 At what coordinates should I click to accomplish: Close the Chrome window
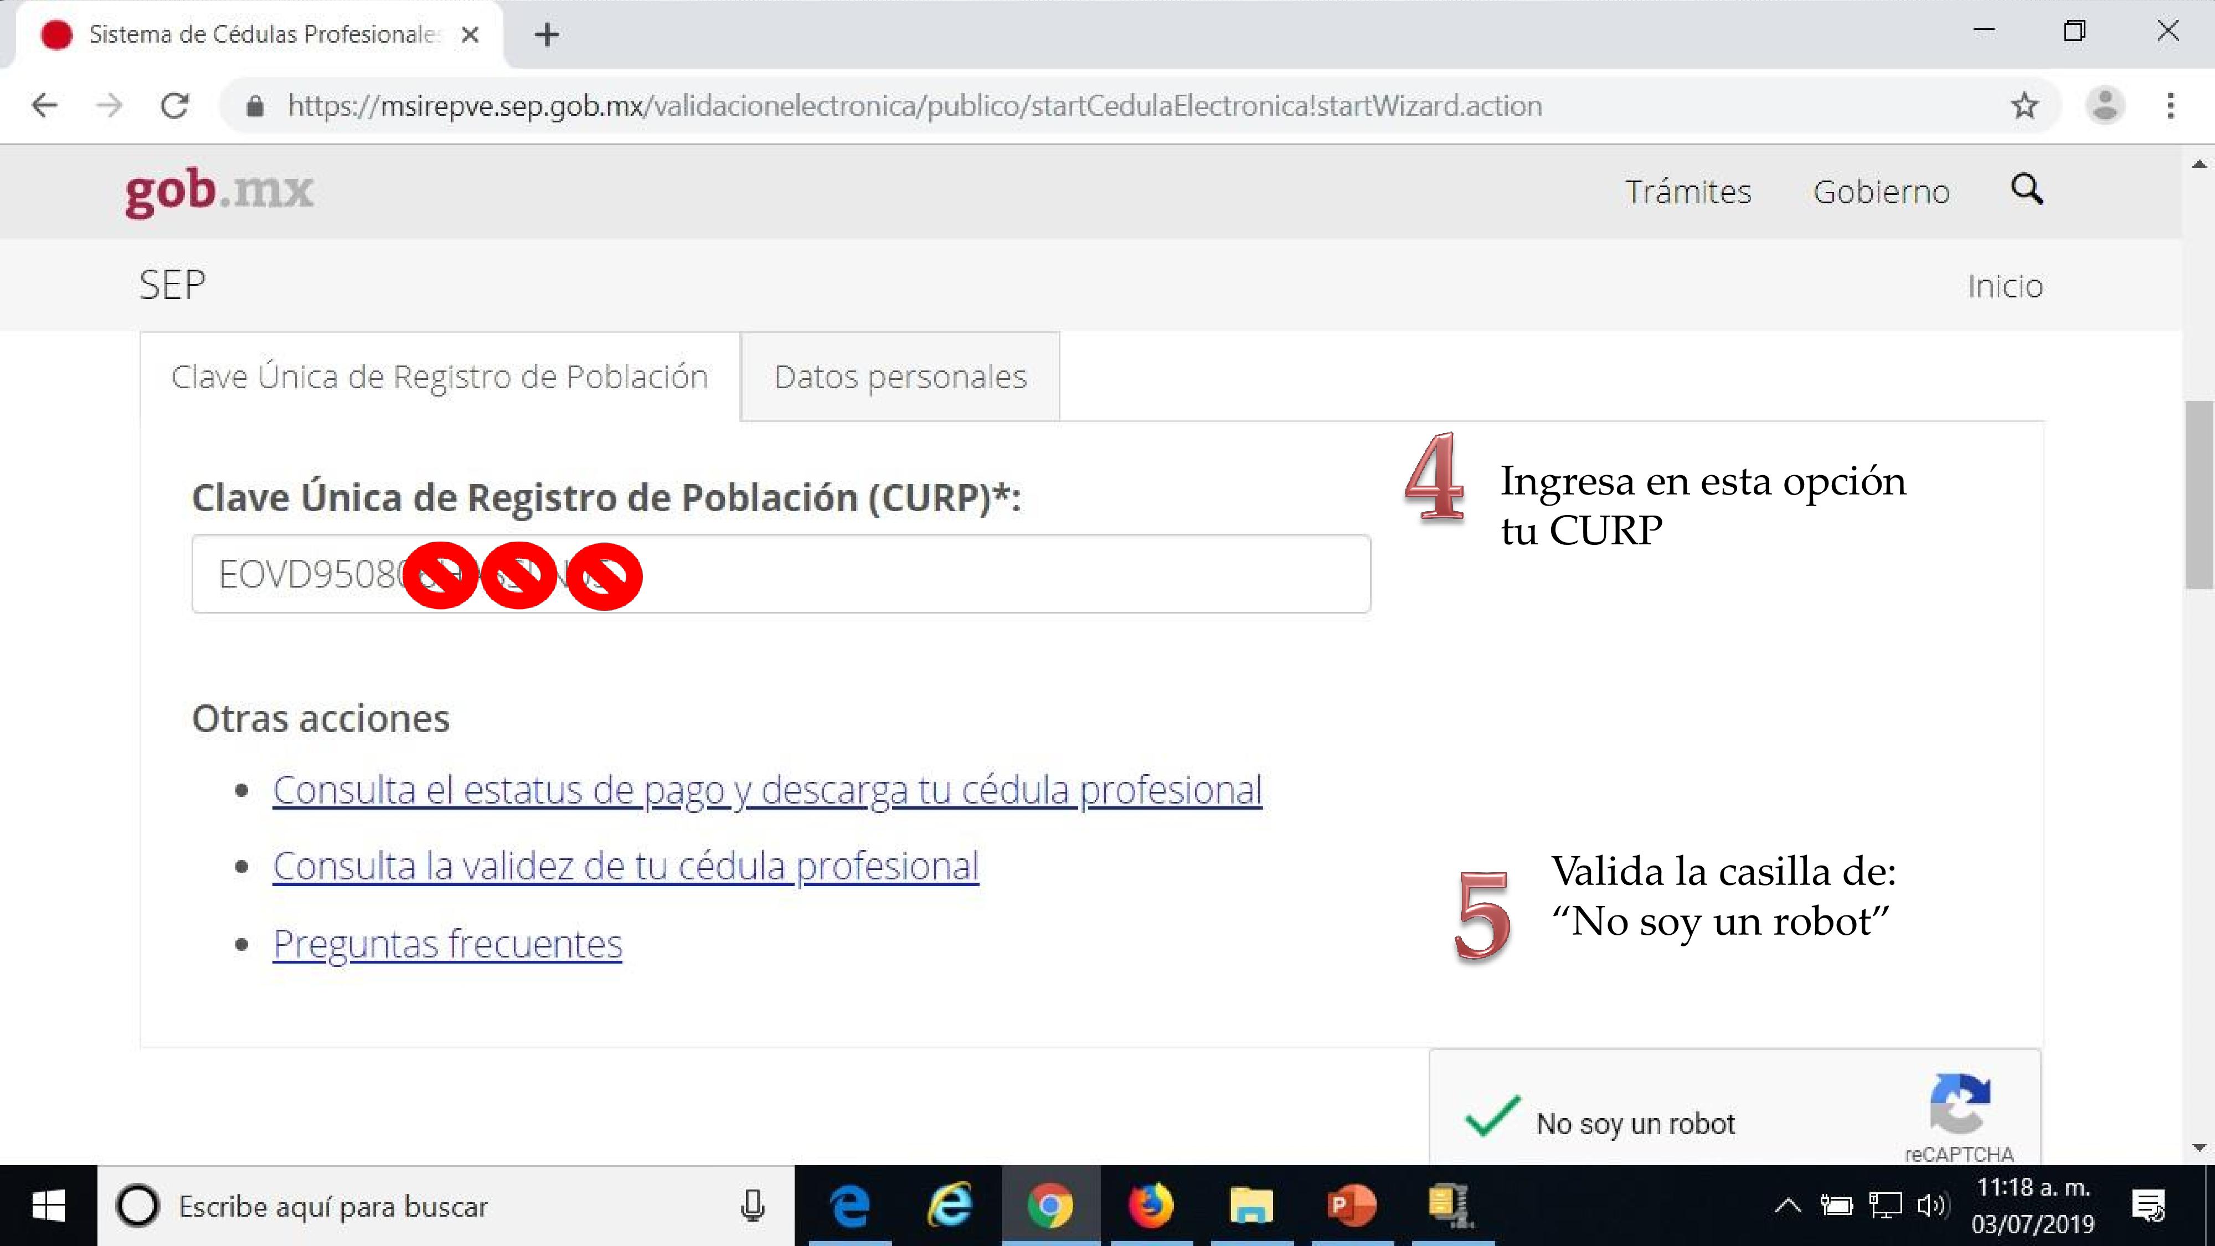(x=2168, y=31)
